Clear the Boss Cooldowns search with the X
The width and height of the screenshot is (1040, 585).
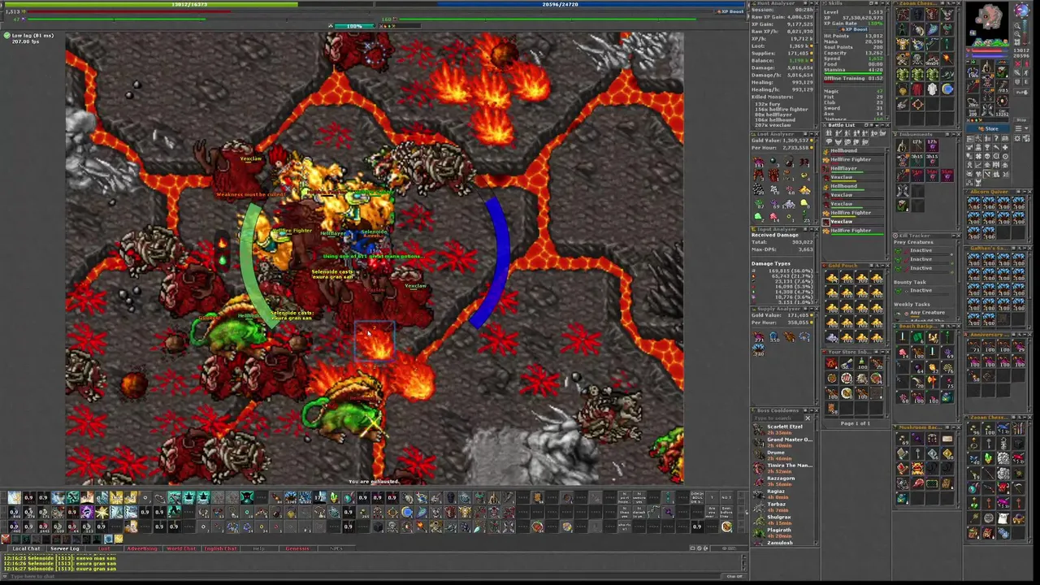[x=808, y=418]
